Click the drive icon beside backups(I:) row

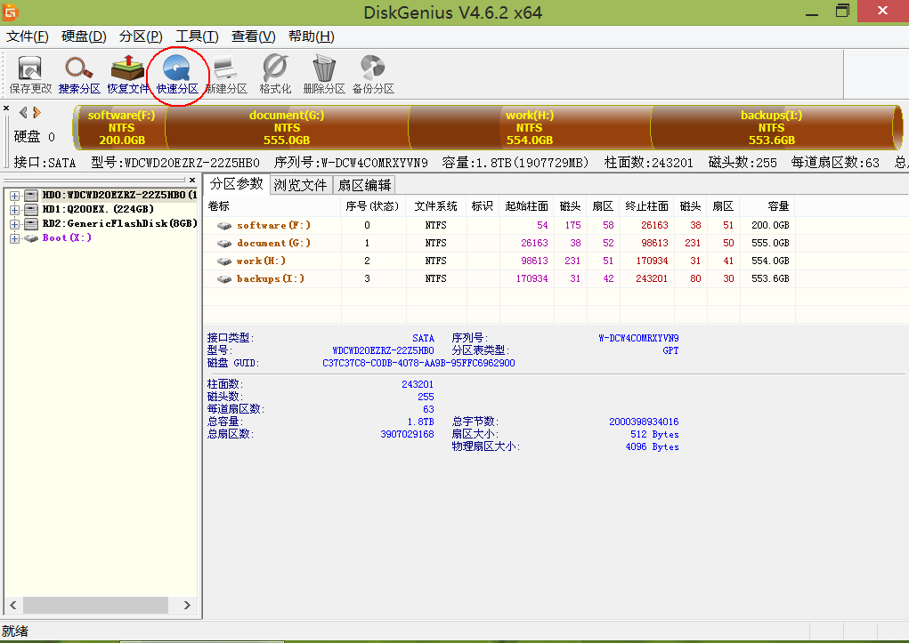click(224, 279)
